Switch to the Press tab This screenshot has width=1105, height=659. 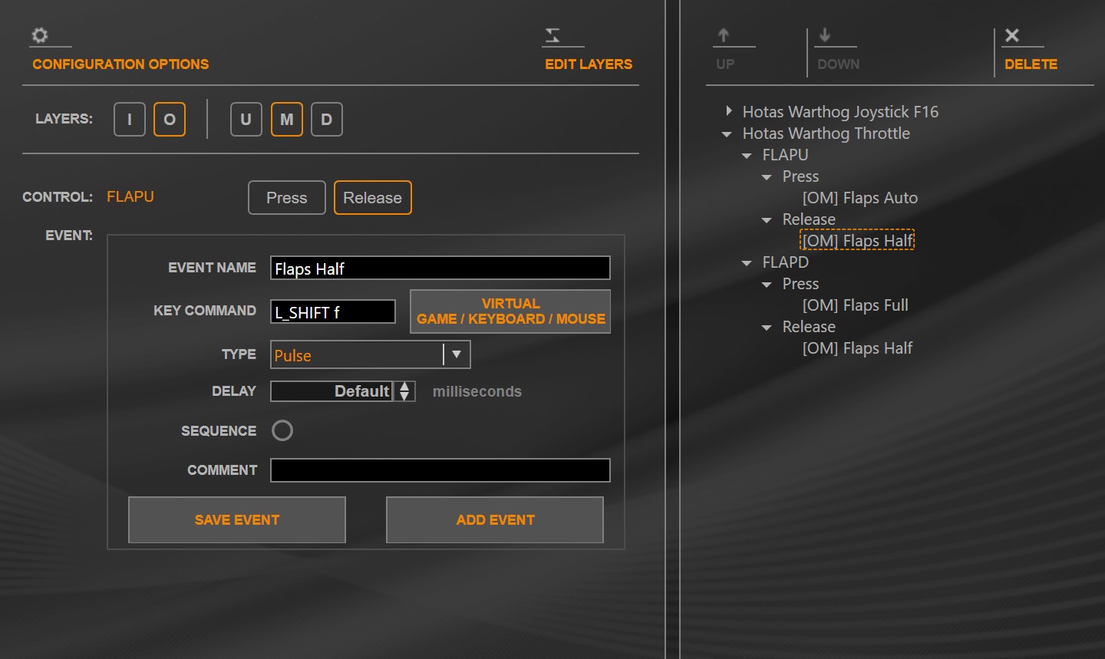coord(287,198)
